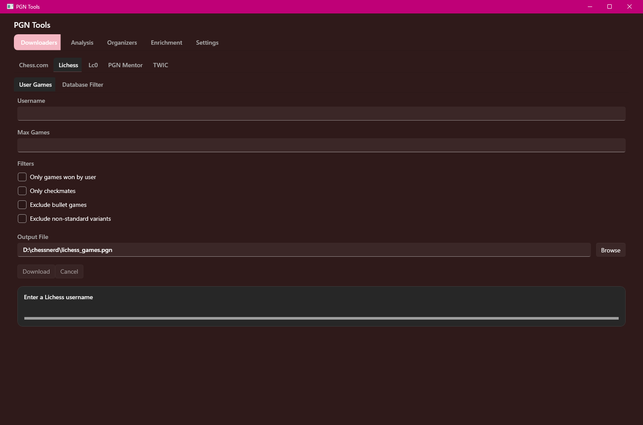Open the PGN Mentor tab
This screenshot has width=643, height=425.
tap(125, 65)
